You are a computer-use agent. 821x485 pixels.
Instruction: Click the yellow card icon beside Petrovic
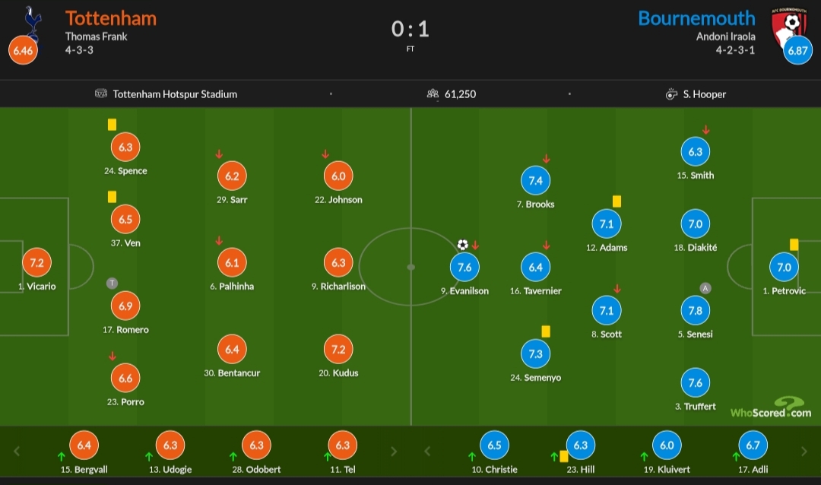click(x=794, y=245)
